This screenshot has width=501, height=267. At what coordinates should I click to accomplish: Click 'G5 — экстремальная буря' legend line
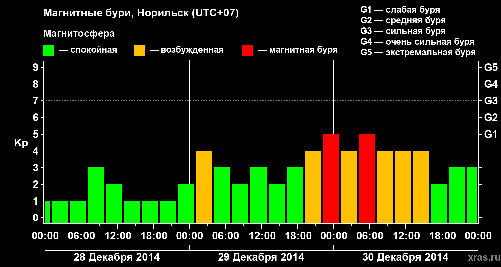[418, 52]
